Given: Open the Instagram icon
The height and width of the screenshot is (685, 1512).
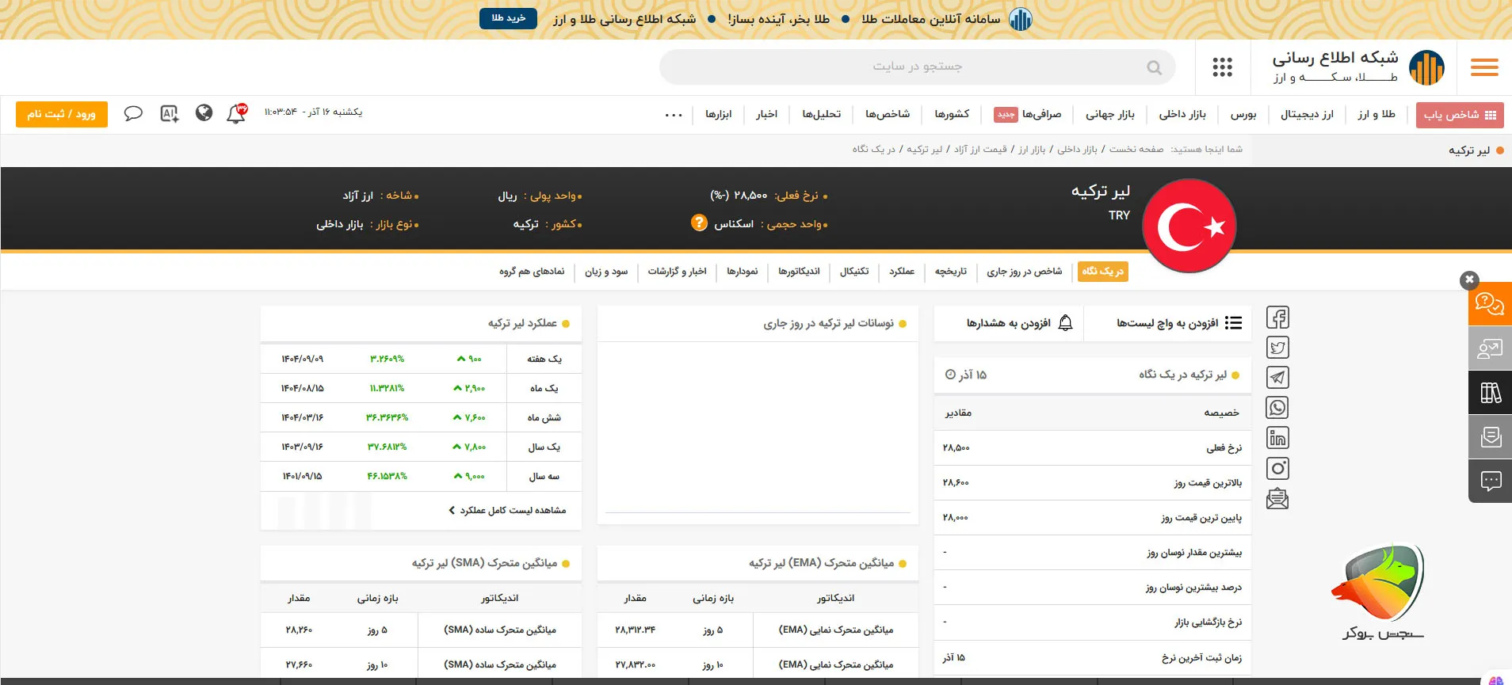Looking at the screenshot, I should pyautogui.click(x=1277, y=468).
